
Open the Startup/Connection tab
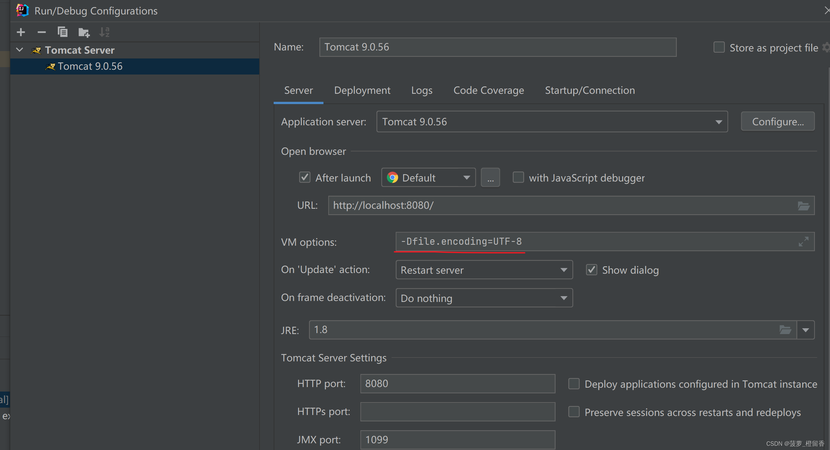pos(590,91)
